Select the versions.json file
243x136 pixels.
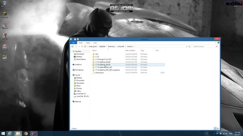click(99, 73)
